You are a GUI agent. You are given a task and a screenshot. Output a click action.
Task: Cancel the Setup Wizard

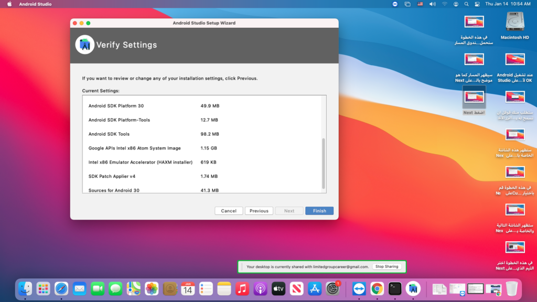[229, 211]
